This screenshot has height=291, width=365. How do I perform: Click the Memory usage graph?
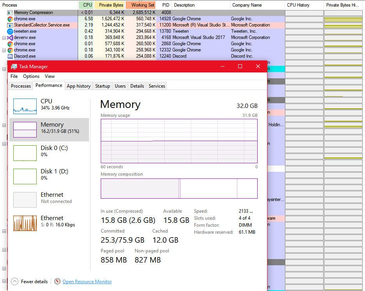coord(179,141)
